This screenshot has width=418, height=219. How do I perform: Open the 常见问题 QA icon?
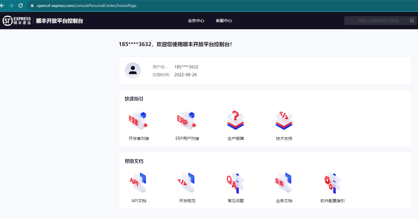236,183
